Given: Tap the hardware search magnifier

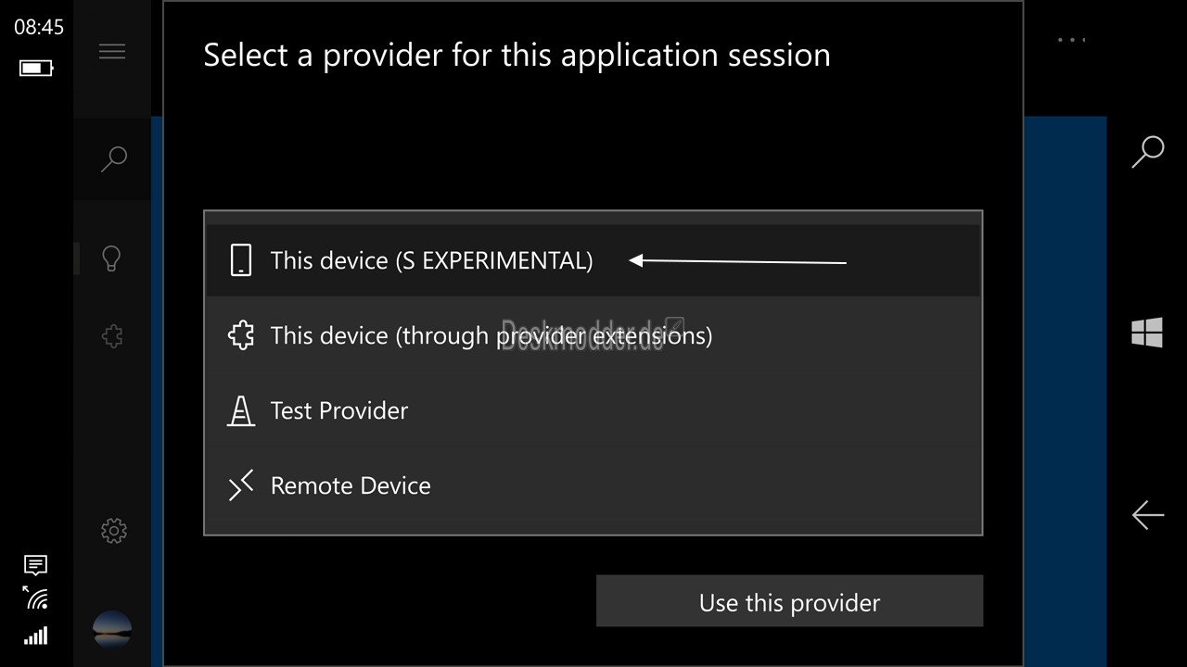Looking at the screenshot, I should 1147,152.
